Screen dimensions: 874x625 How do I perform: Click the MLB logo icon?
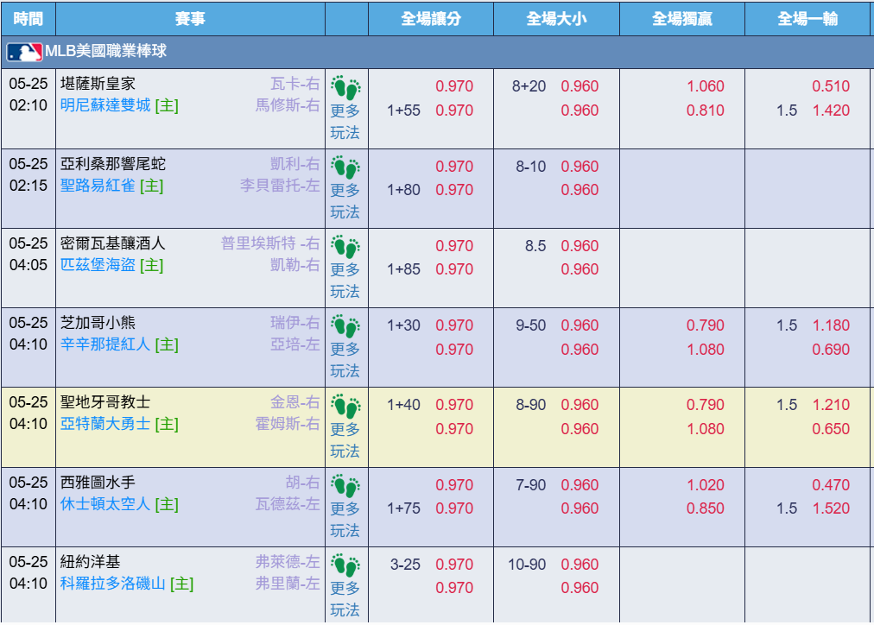coord(24,52)
